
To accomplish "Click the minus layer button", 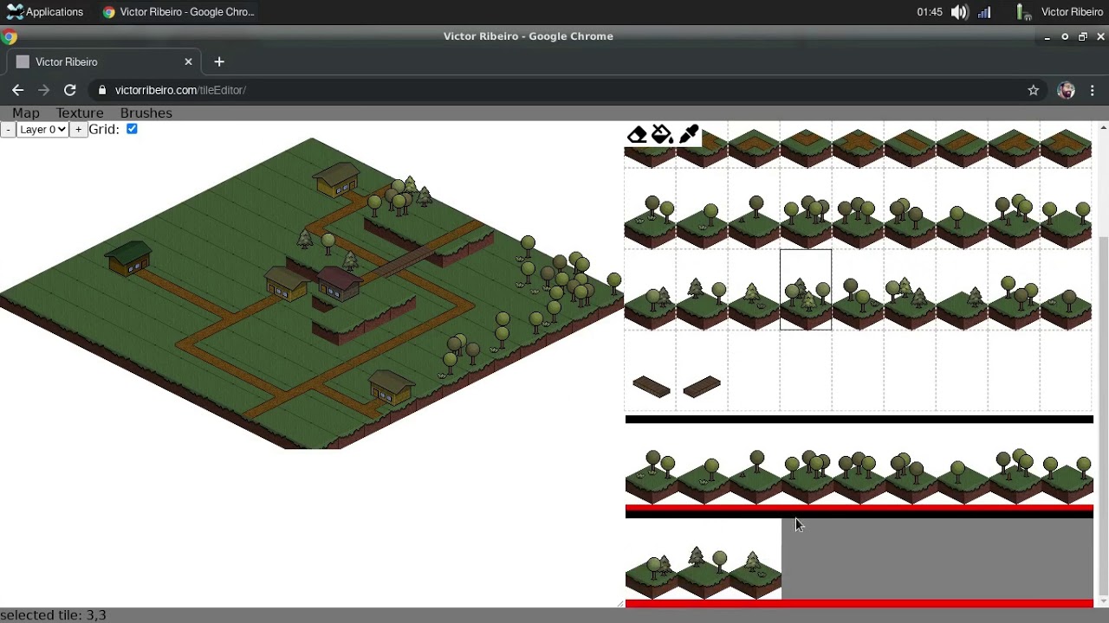I will tap(8, 129).
